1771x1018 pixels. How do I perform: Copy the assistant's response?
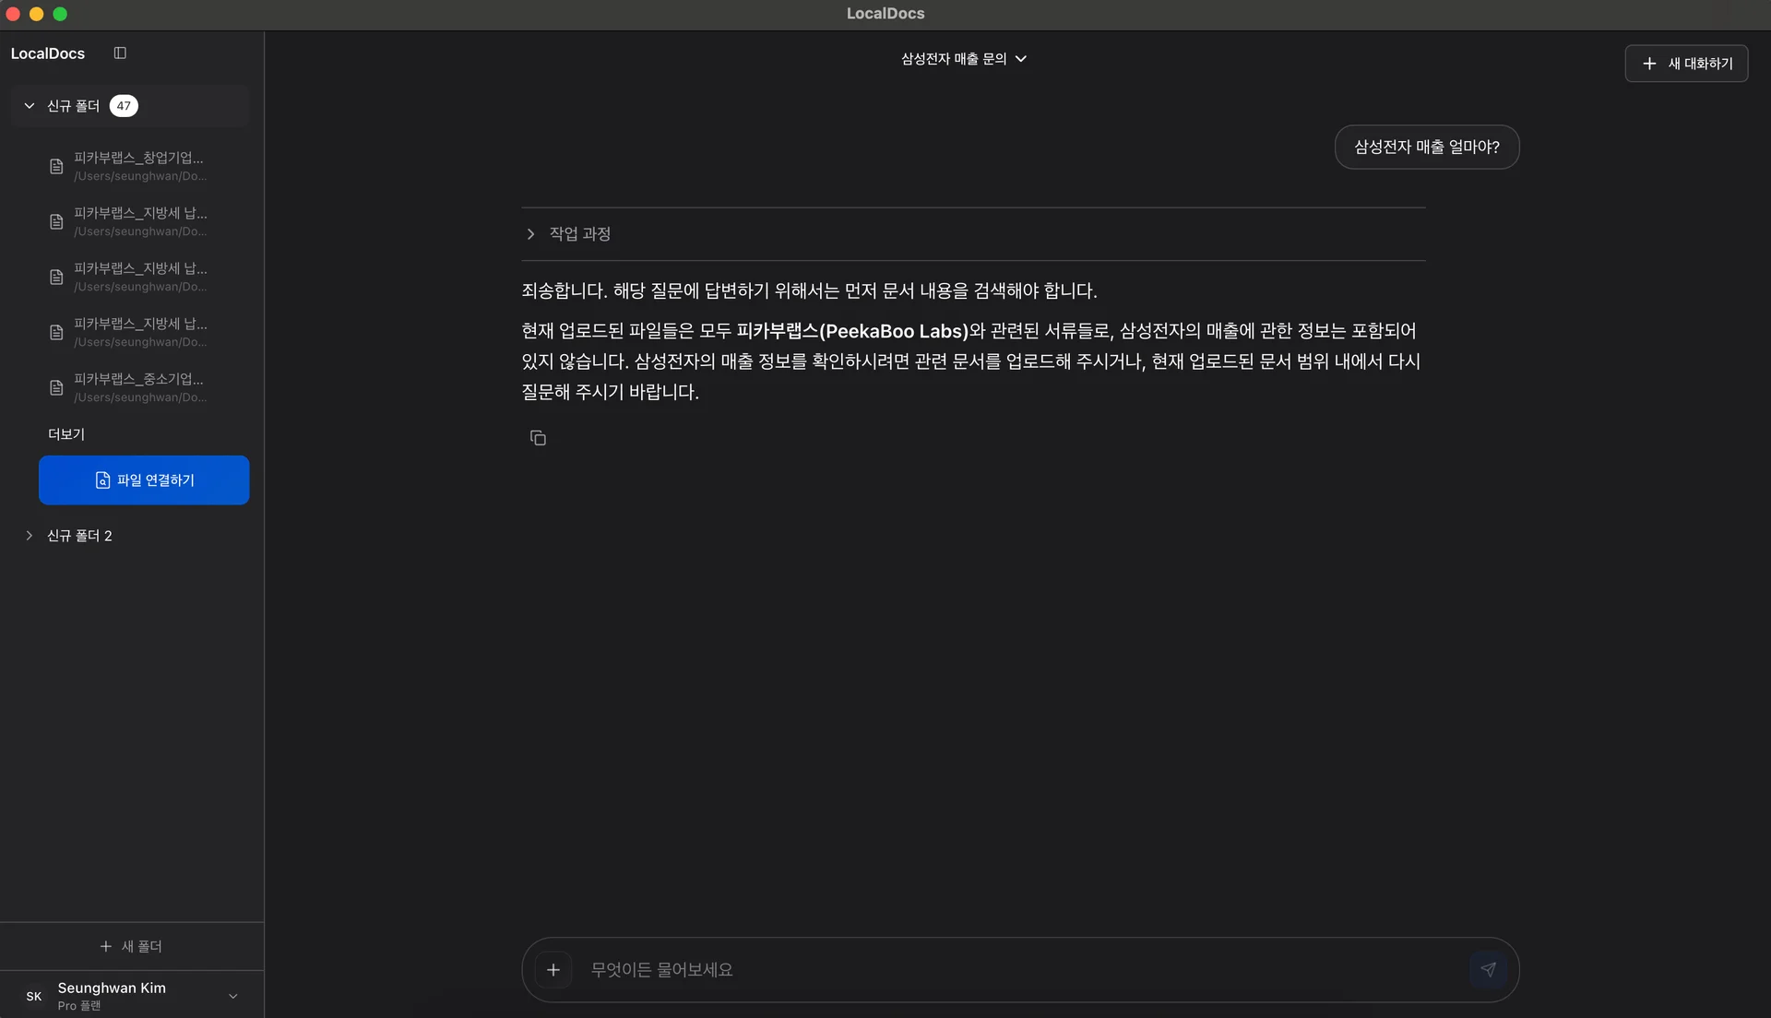coord(538,437)
